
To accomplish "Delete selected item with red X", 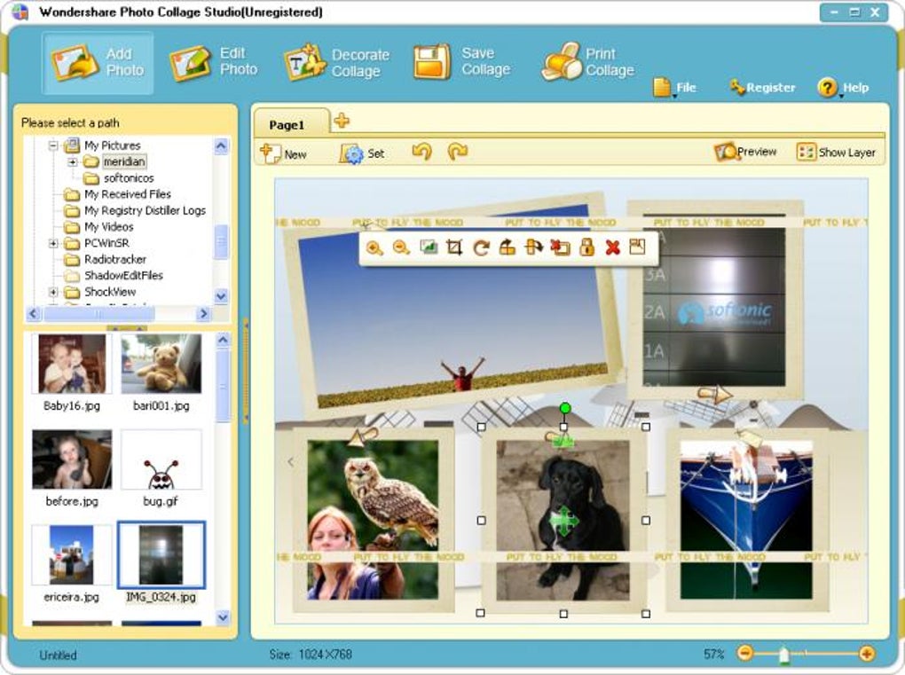I will coord(612,248).
